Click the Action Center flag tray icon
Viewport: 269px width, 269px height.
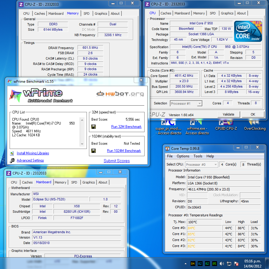[x=236, y=264]
